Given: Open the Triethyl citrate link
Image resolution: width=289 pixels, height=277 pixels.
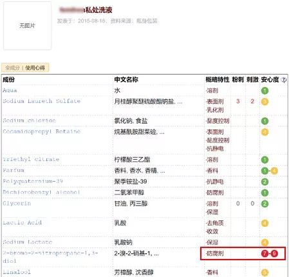Looking at the screenshot, I should coord(31,159).
